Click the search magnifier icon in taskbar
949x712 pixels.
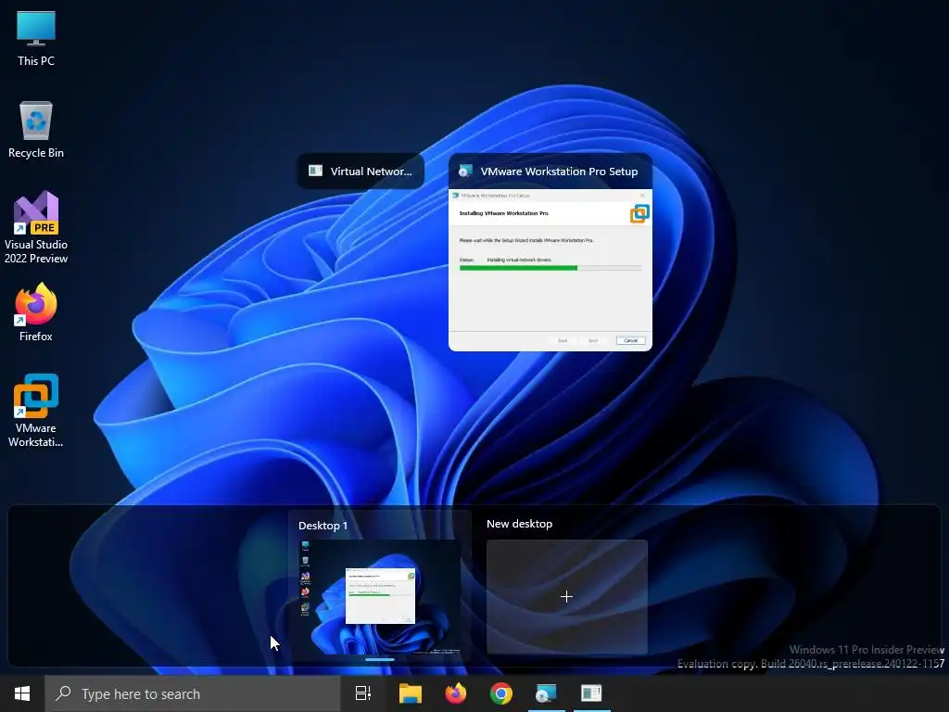[63, 693]
